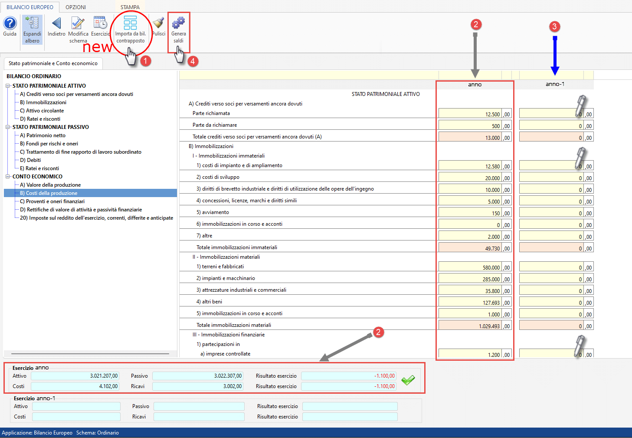Toggle the Espandi albero button
The width and height of the screenshot is (632, 438).
(x=32, y=30)
